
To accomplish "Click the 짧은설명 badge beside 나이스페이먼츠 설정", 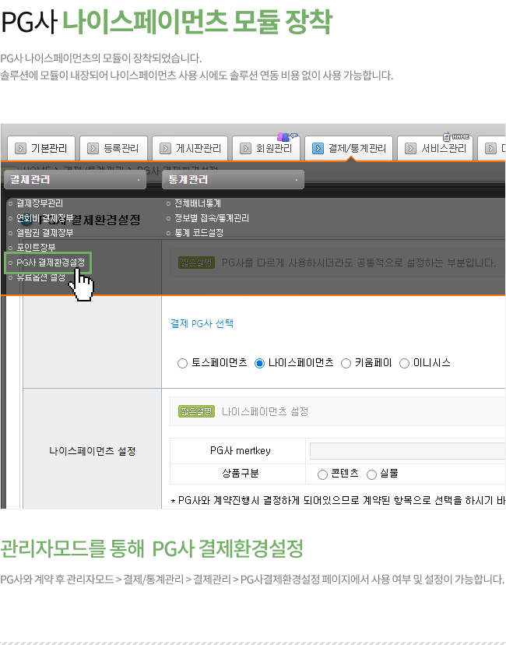I will point(196,411).
